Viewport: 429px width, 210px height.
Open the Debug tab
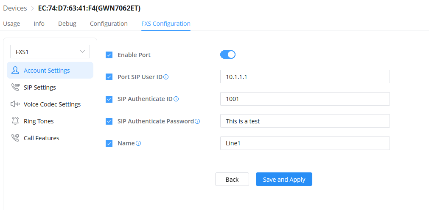click(x=67, y=24)
